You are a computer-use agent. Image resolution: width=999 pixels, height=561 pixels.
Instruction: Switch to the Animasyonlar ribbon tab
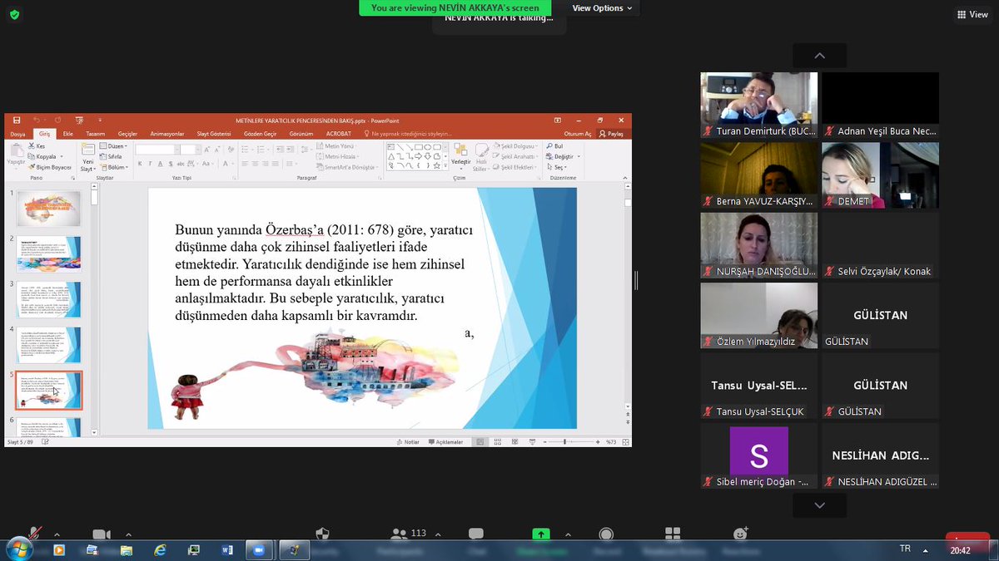click(x=167, y=134)
